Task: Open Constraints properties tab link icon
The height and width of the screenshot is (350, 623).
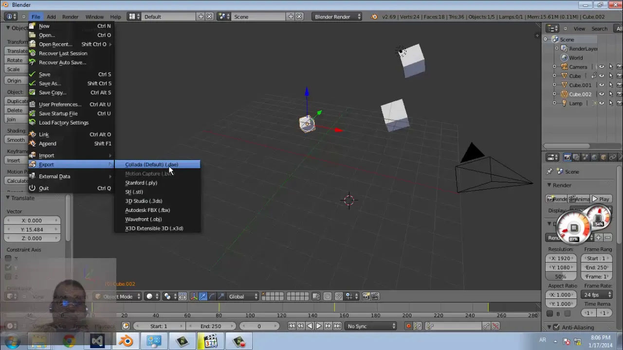Action: (613, 157)
